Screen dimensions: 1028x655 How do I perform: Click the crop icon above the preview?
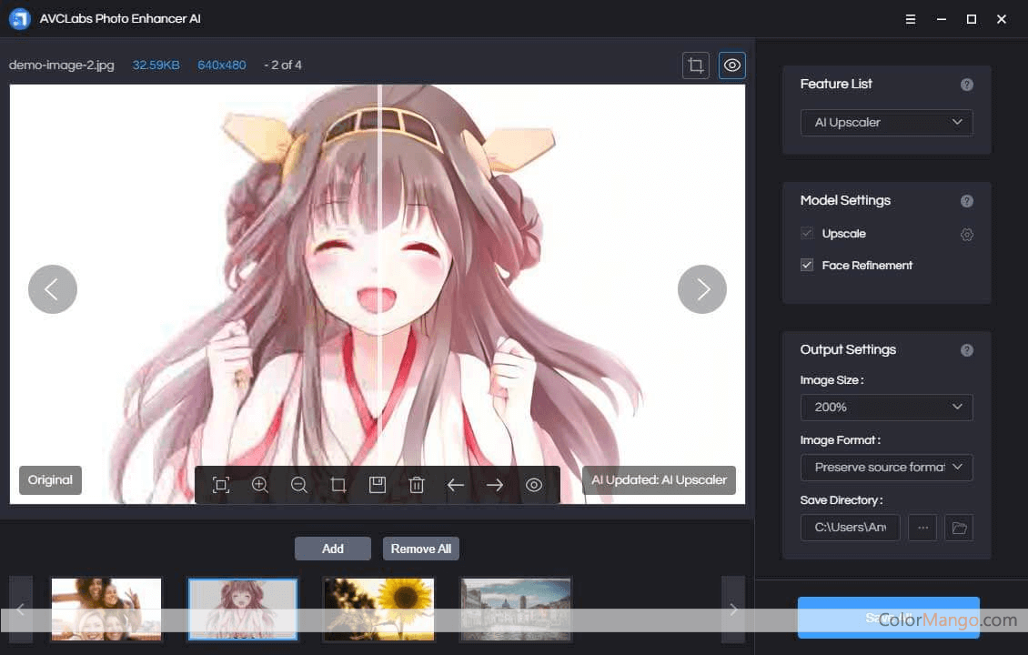pos(696,65)
